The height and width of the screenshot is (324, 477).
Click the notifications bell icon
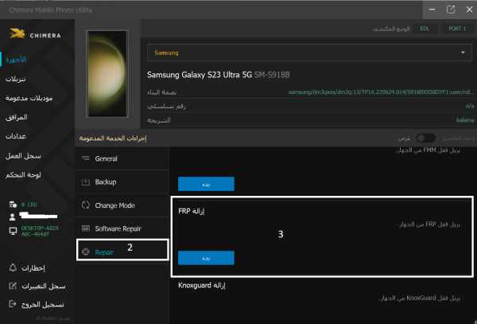click(13, 267)
